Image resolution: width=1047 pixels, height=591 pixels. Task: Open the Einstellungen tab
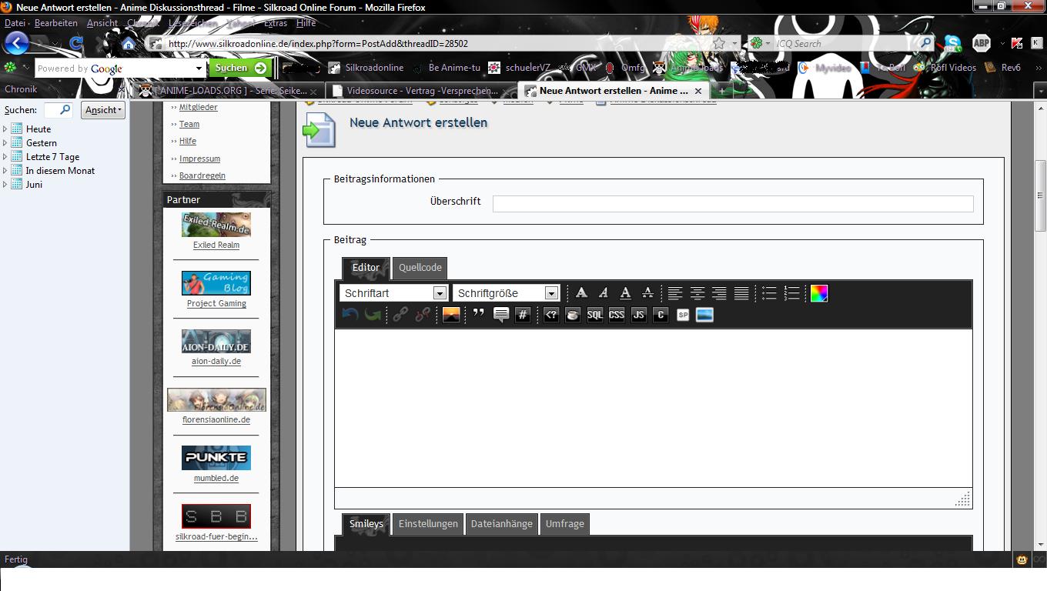pos(427,524)
